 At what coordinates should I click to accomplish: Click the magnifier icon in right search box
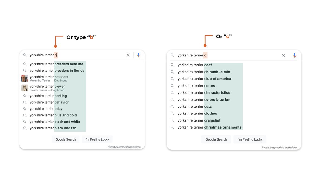pyautogui.click(x=172, y=55)
